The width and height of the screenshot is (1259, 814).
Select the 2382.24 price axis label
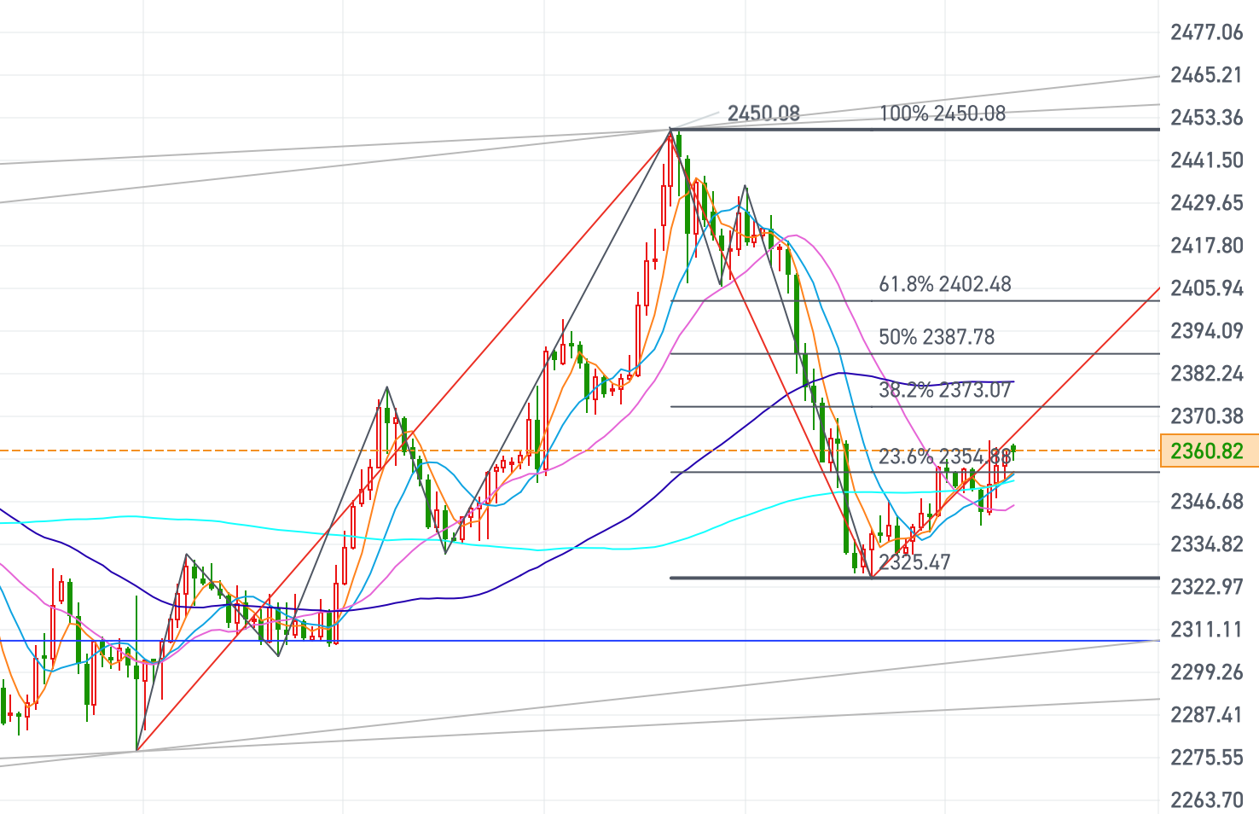[x=1207, y=374]
